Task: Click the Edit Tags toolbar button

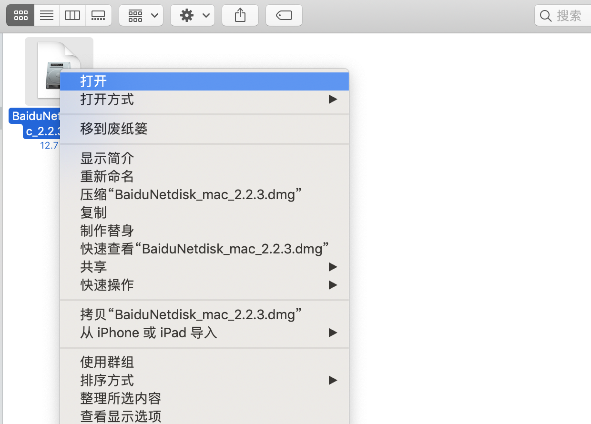Action: (x=284, y=15)
